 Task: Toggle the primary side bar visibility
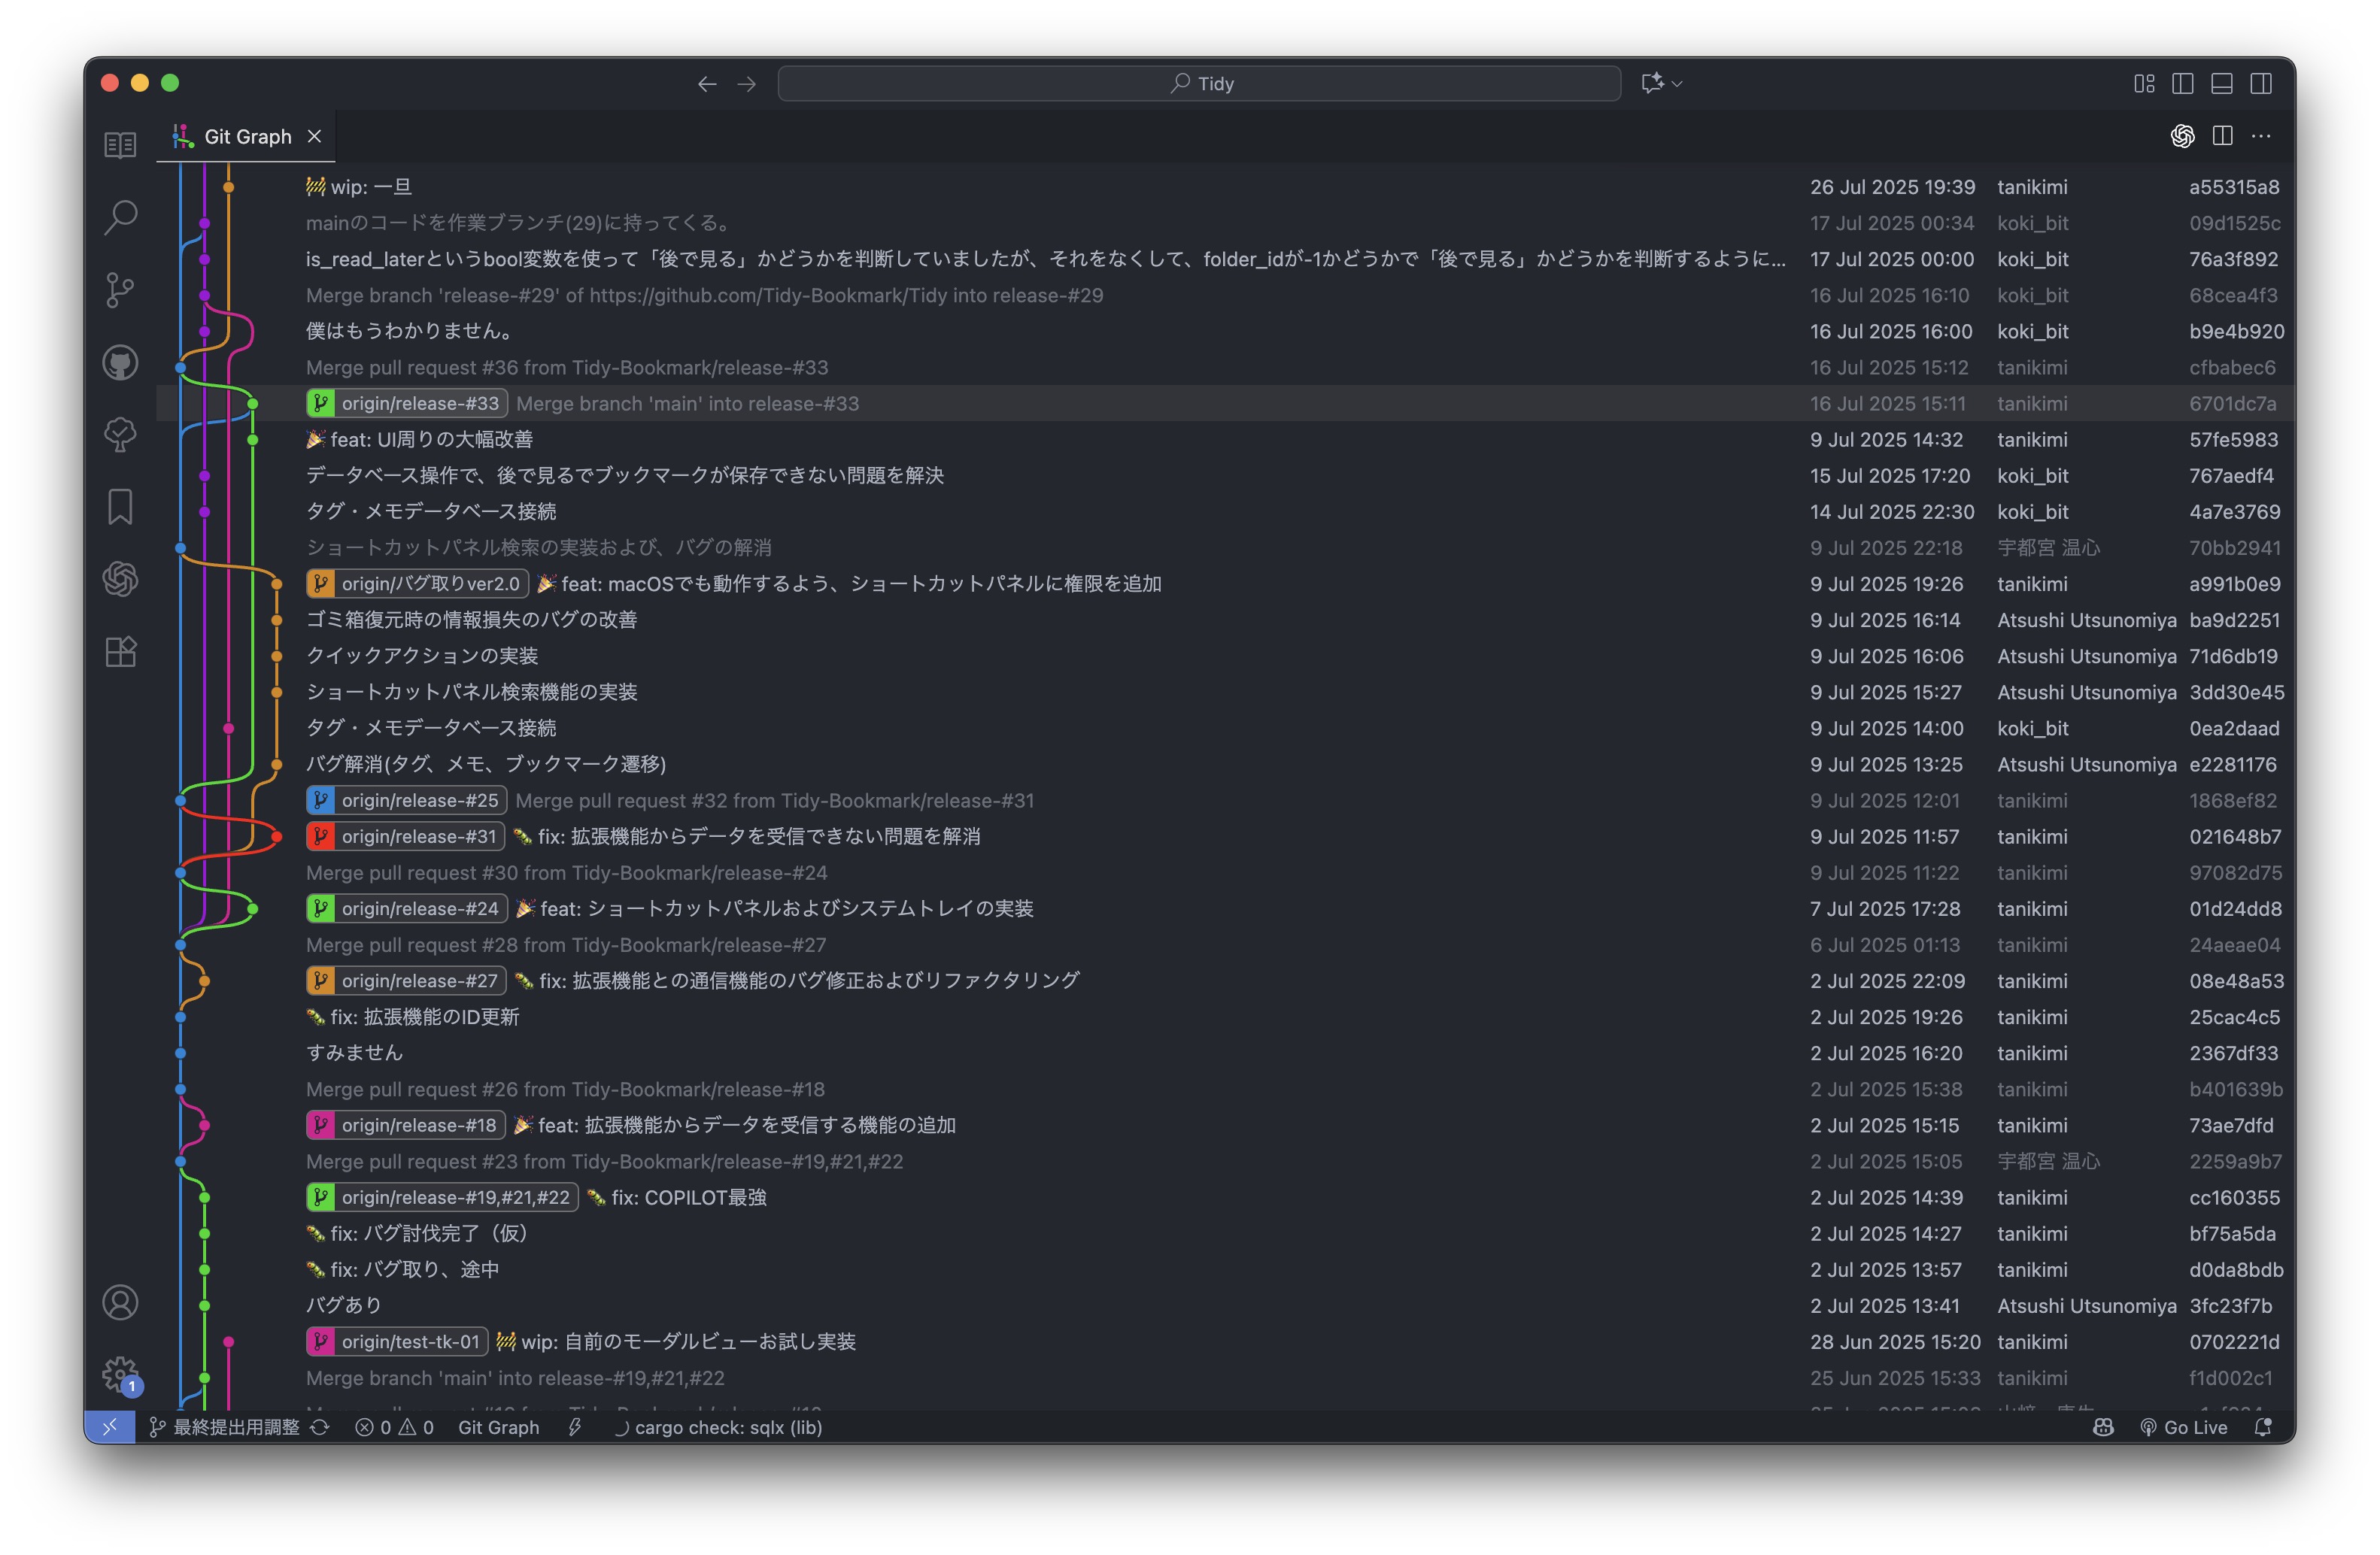[x=2183, y=84]
